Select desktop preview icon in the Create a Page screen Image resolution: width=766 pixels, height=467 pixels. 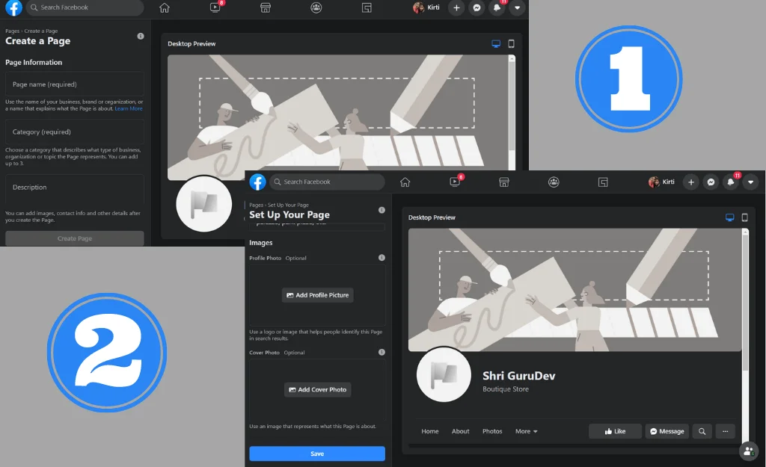point(496,43)
